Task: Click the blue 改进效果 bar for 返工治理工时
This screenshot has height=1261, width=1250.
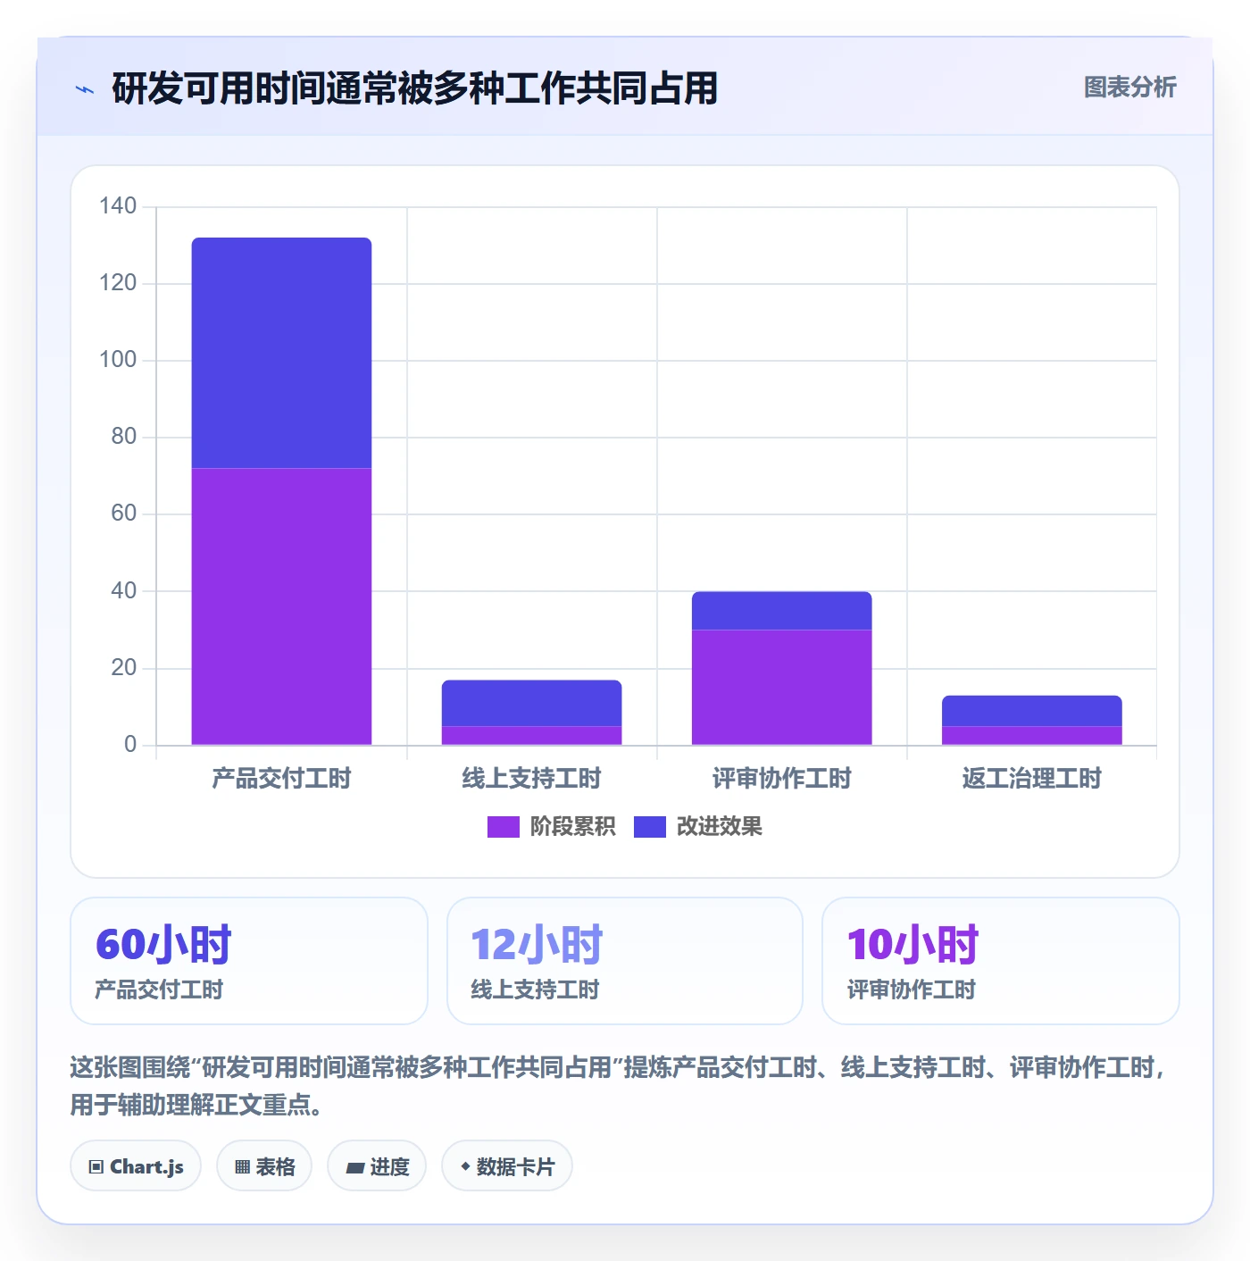Action: click(x=1031, y=711)
